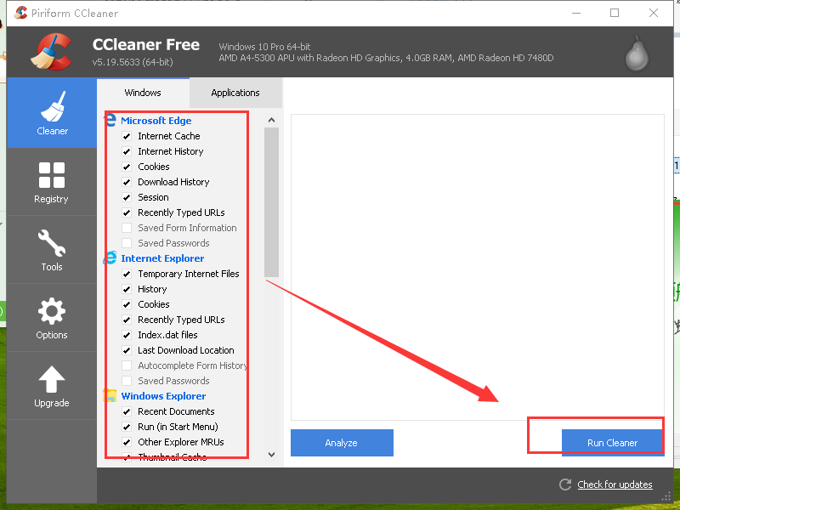
Task: Select the Windows Explorer heading
Action: [163, 396]
